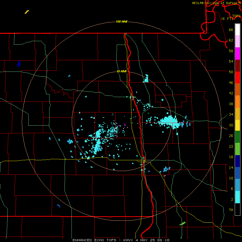Click the navy blue echo blob on the west side
This screenshot has height=242, width=242.
coord(19,64)
